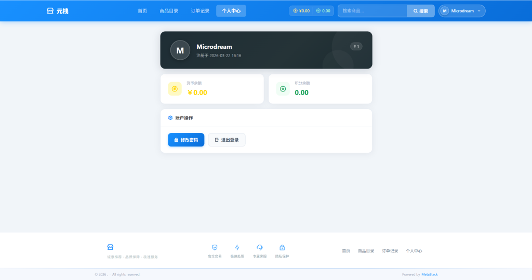Open the 首页 navigation tab
The image size is (532, 280).
pos(142,11)
